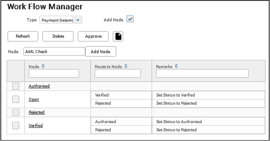Open the Open node link

(x=34, y=99)
